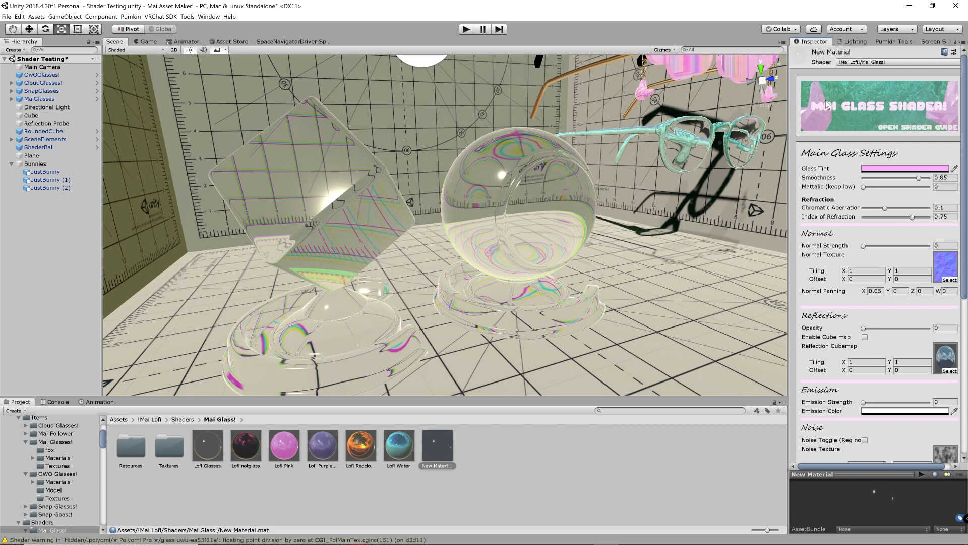The width and height of the screenshot is (968, 545).
Task: Expand the MaiGlasses hierarchy item
Action: (x=11, y=99)
